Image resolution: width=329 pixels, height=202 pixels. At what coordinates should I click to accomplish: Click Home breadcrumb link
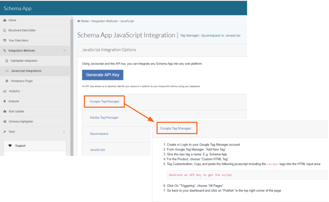[85, 21]
